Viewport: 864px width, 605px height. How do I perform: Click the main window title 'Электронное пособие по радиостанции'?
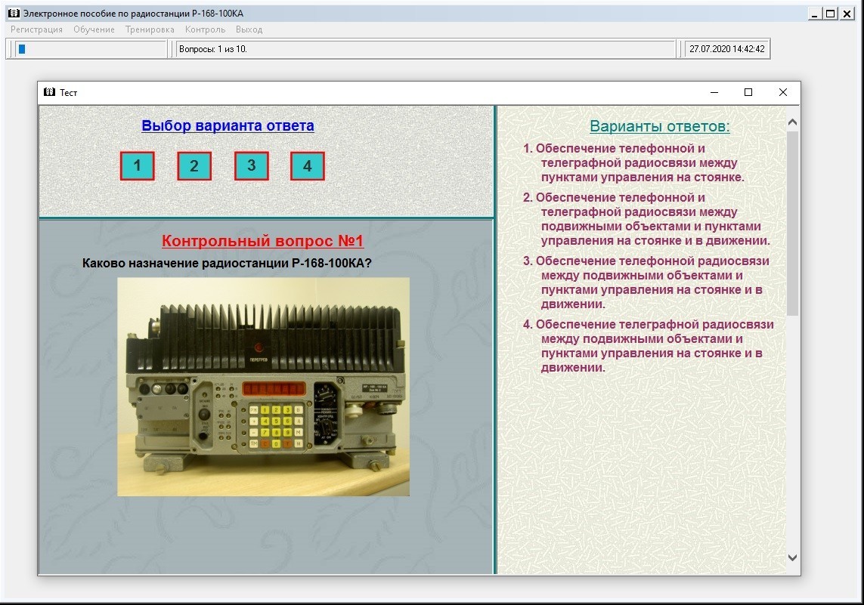pyautogui.click(x=133, y=13)
